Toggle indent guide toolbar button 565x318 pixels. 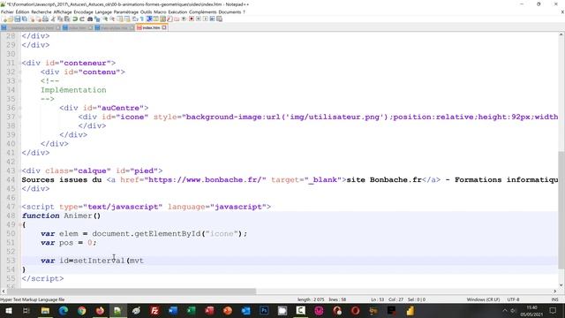tap(149, 19)
